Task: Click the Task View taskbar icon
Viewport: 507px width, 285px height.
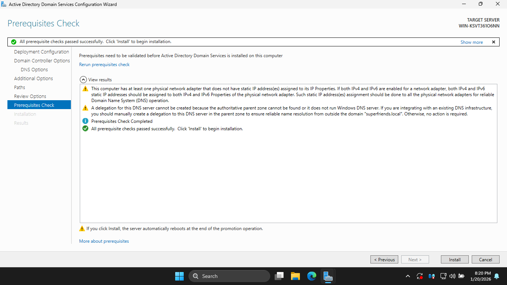Action: pos(279,276)
